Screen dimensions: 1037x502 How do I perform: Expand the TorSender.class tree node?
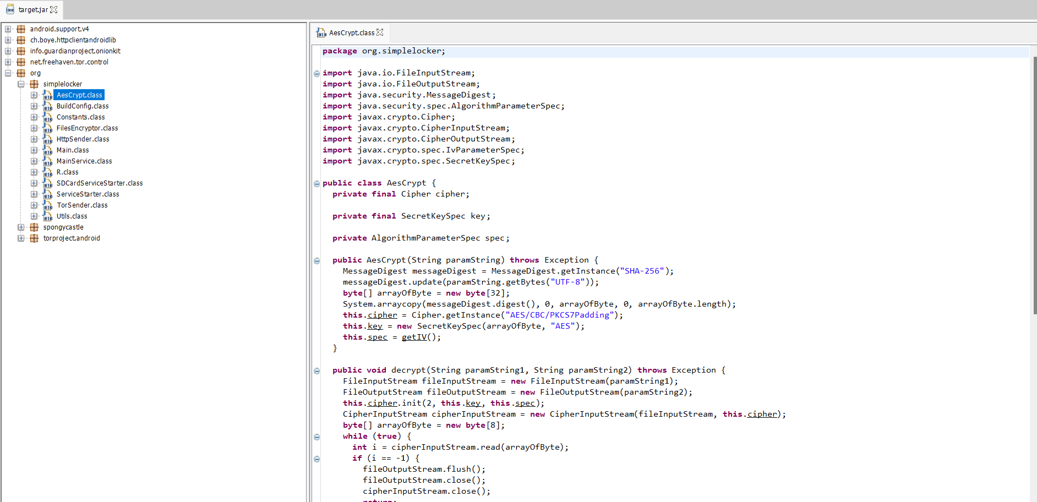coord(34,205)
